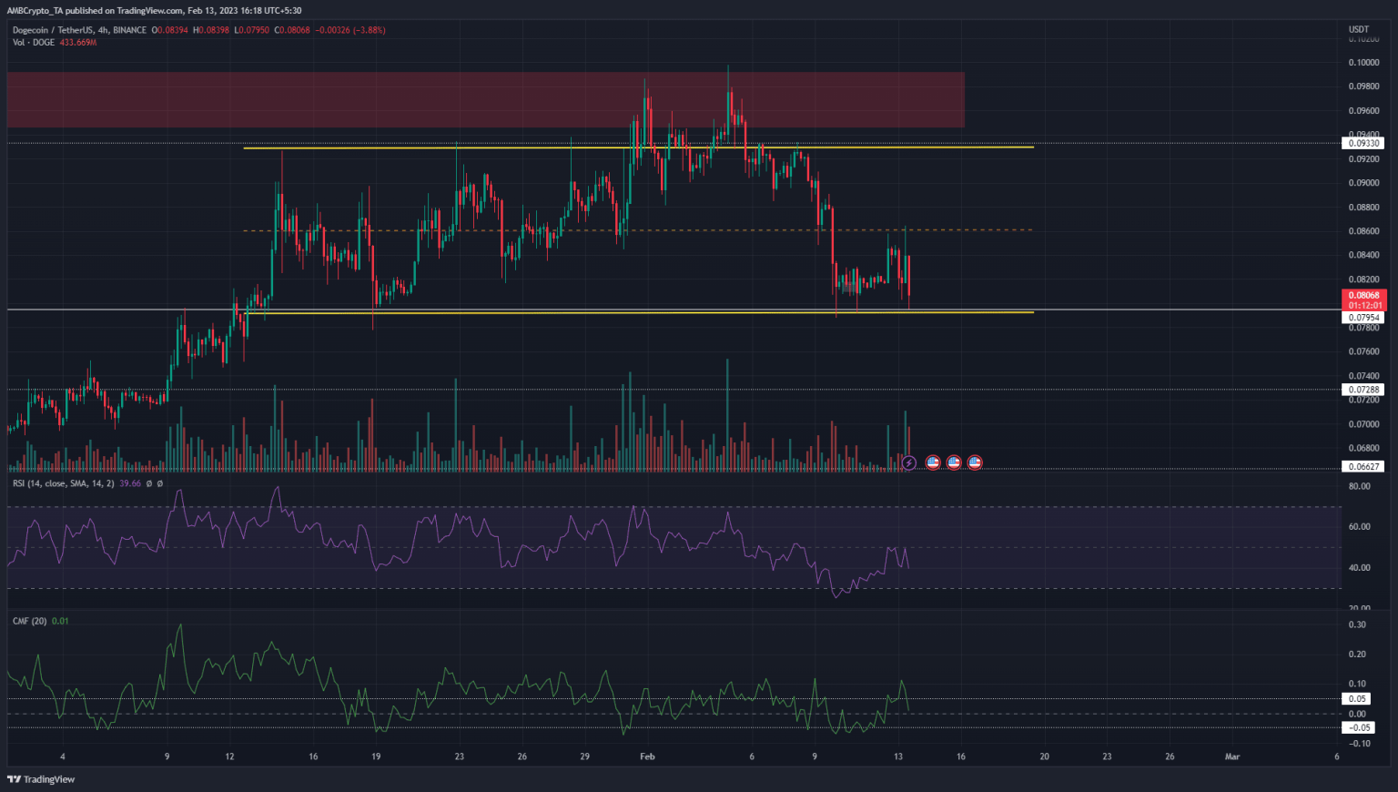Open the leftmost US flag economic event marker
Image resolution: width=1398 pixels, height=792 pixels.
932,462
